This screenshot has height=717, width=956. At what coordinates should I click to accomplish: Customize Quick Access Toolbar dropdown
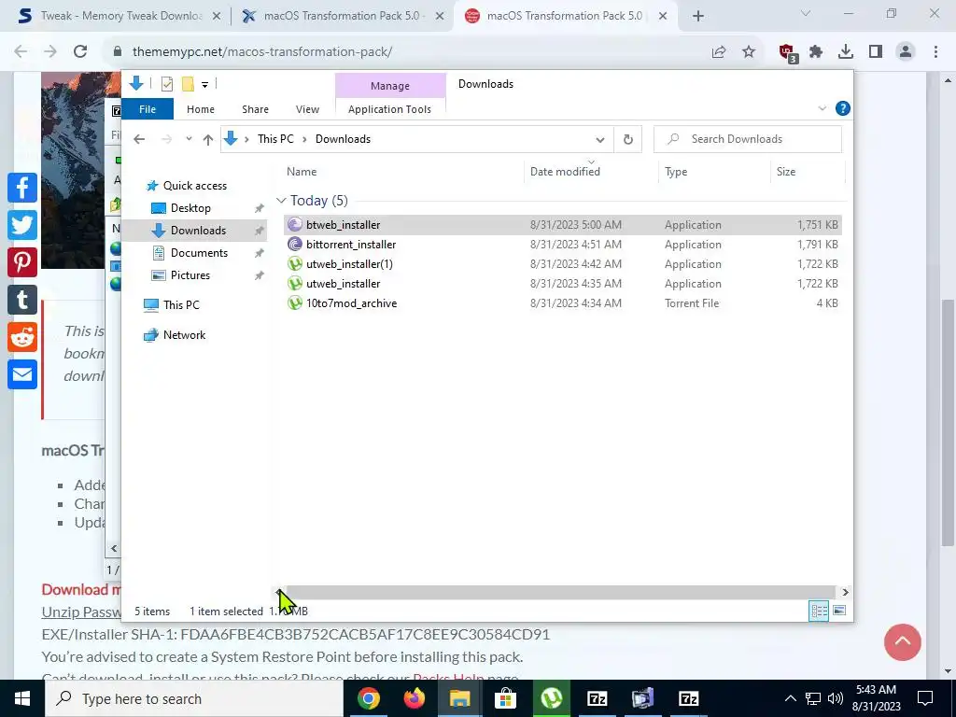point(204,85)
